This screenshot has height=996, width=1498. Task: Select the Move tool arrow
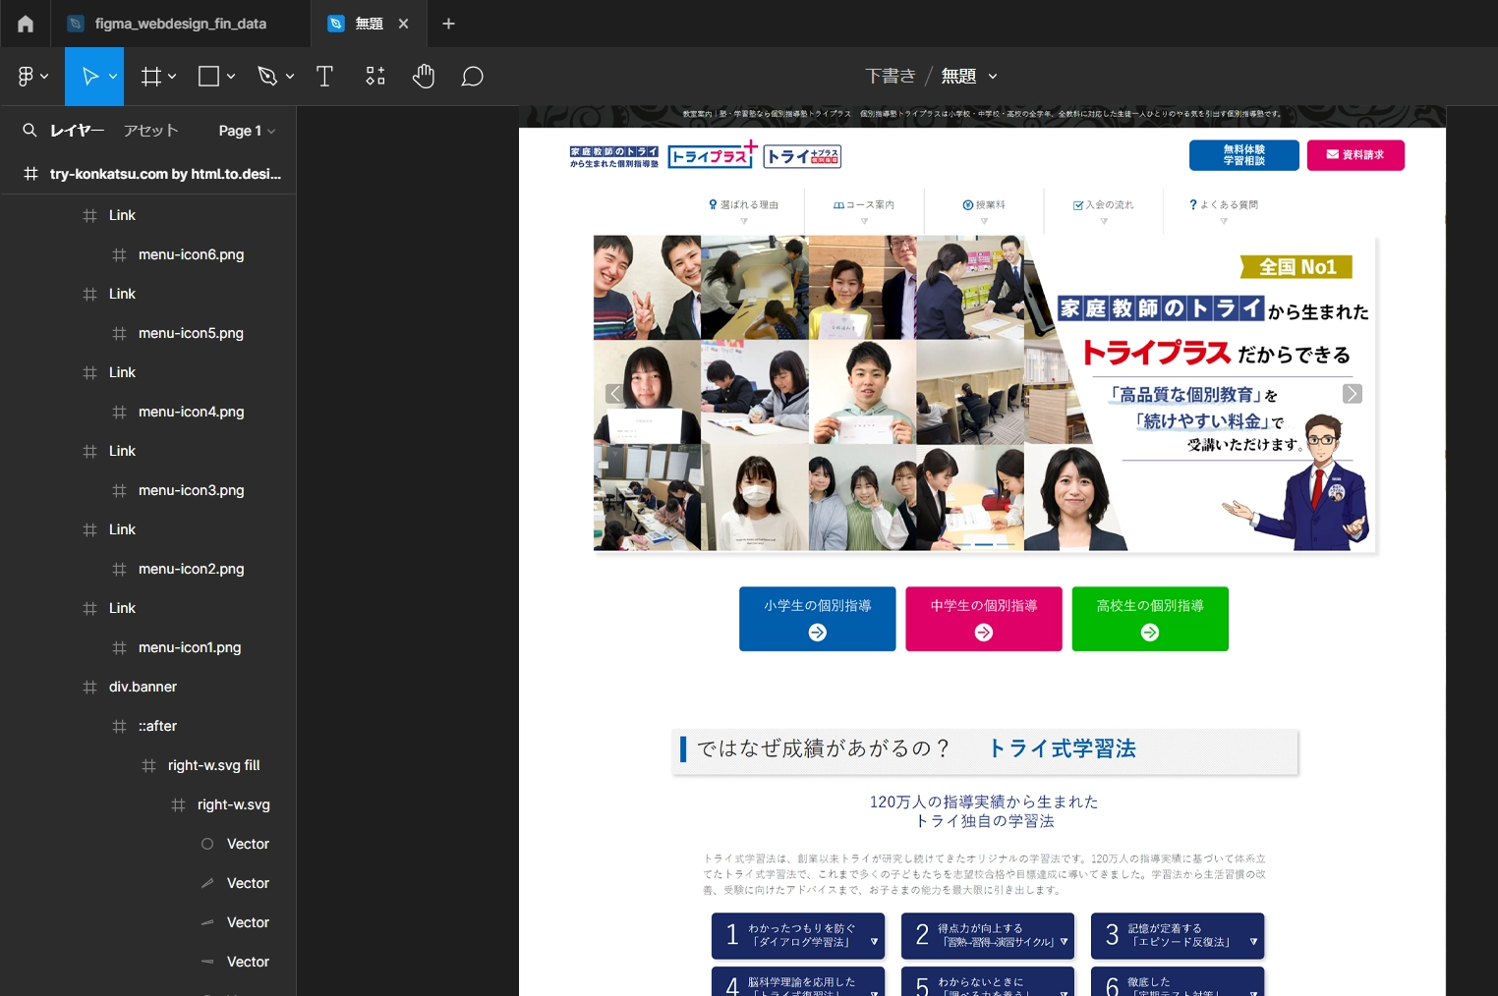pyautogui.click(x=89, y=76)
